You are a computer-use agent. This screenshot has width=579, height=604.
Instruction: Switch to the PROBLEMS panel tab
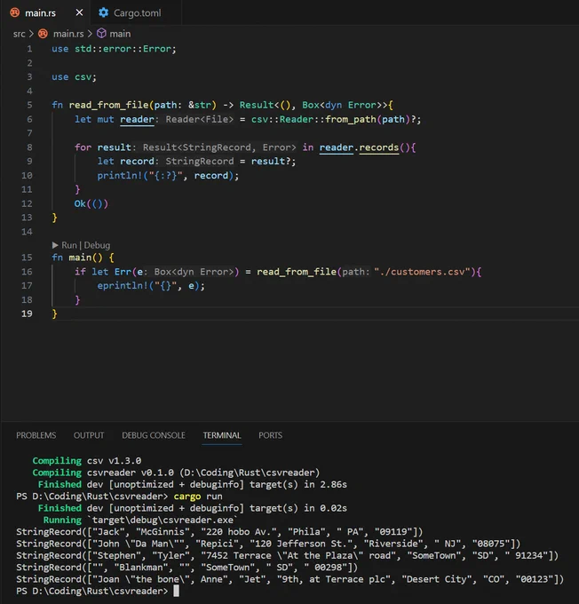[x=36, y=435]
